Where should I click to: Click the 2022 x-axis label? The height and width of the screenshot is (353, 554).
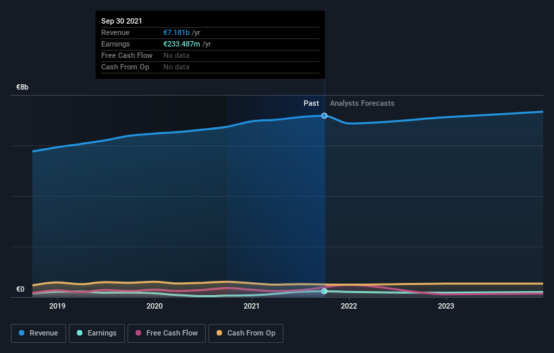[x=349, y=306]
